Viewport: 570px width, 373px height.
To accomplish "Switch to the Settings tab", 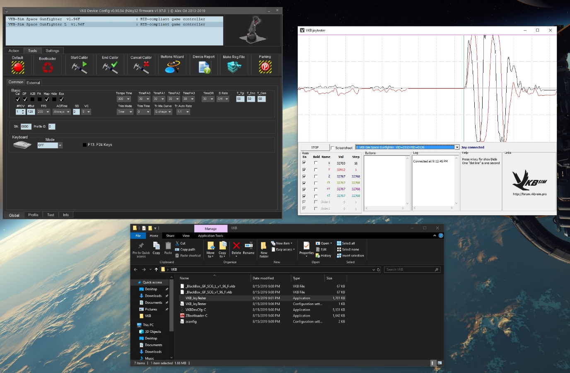I will [52, 51].
